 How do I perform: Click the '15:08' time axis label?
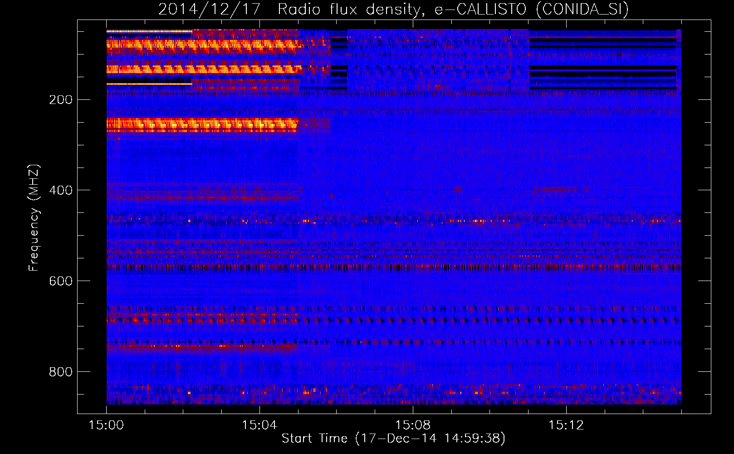(413, 425)
